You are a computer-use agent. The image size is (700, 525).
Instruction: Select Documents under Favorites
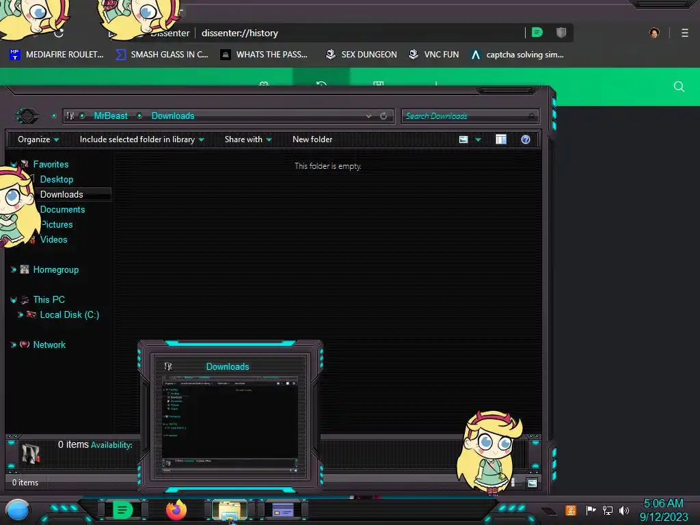[62, 209]
